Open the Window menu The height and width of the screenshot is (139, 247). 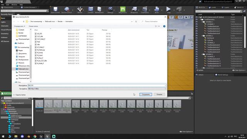click(14, 5)
